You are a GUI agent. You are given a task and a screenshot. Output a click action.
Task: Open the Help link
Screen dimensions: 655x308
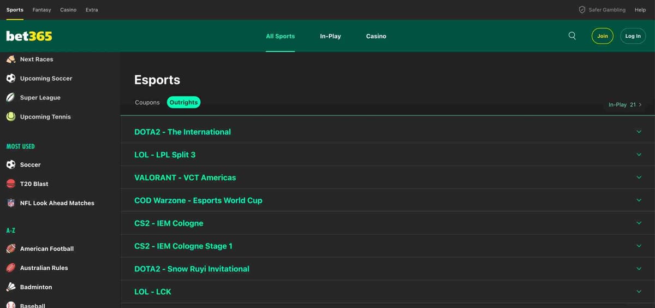640,10
